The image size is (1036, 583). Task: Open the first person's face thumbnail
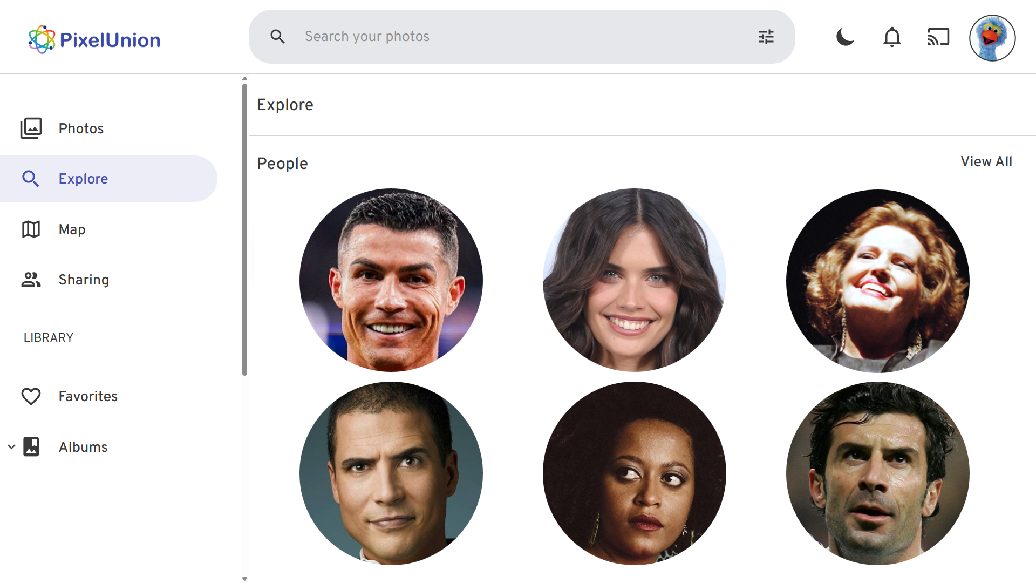coord(391,280)
